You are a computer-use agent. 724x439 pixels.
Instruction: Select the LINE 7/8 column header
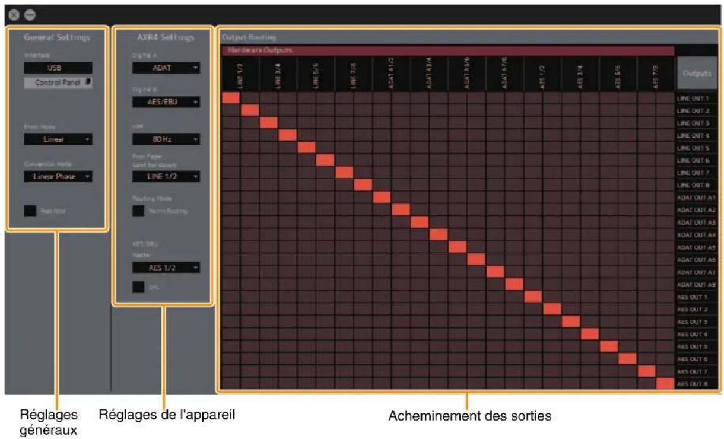pos(354,74)
